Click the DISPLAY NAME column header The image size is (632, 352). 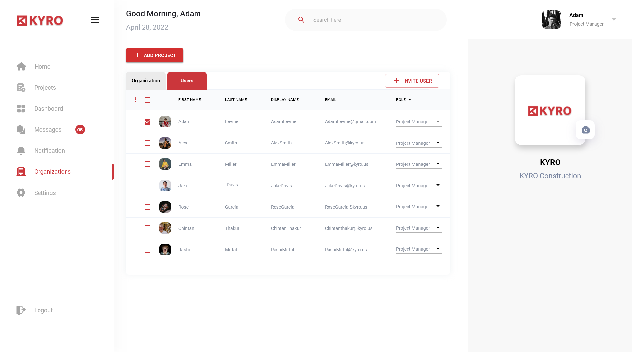pos(285,100)
